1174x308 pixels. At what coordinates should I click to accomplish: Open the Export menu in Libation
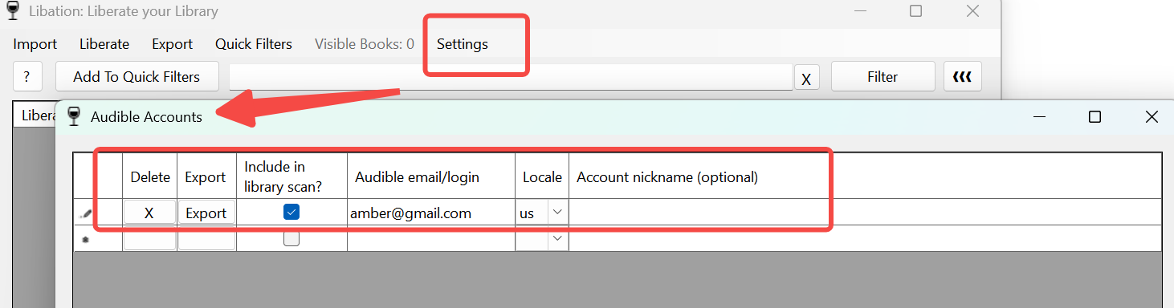point(173,44)
